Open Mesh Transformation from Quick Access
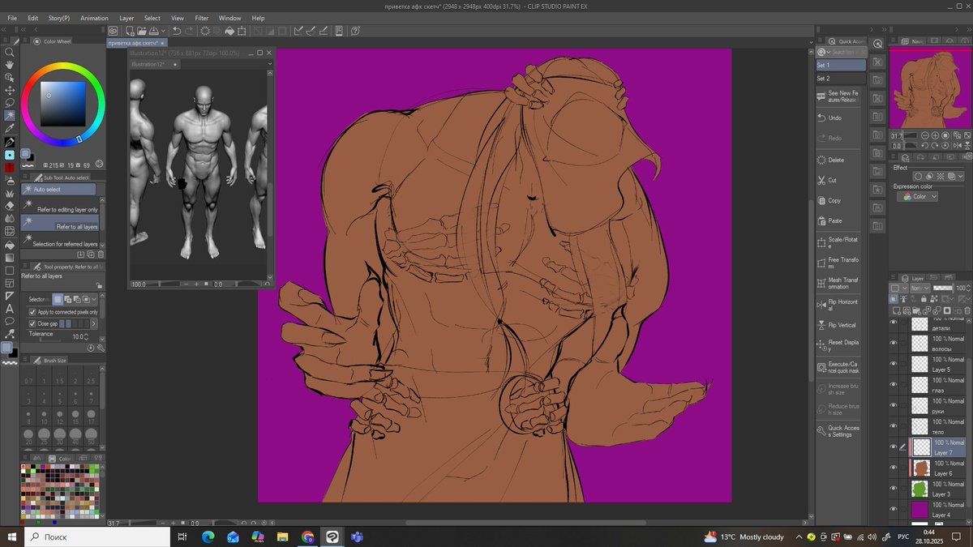This screenshot has width=973, height=547. click(x=839, y=283)
